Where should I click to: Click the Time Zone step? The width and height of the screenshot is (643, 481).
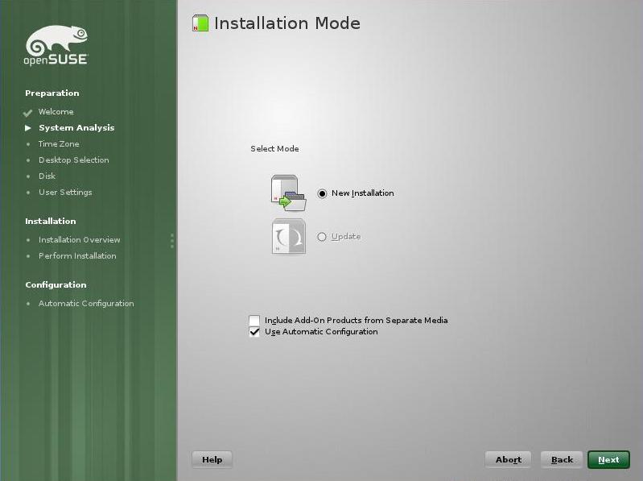(x=59, y=143)
